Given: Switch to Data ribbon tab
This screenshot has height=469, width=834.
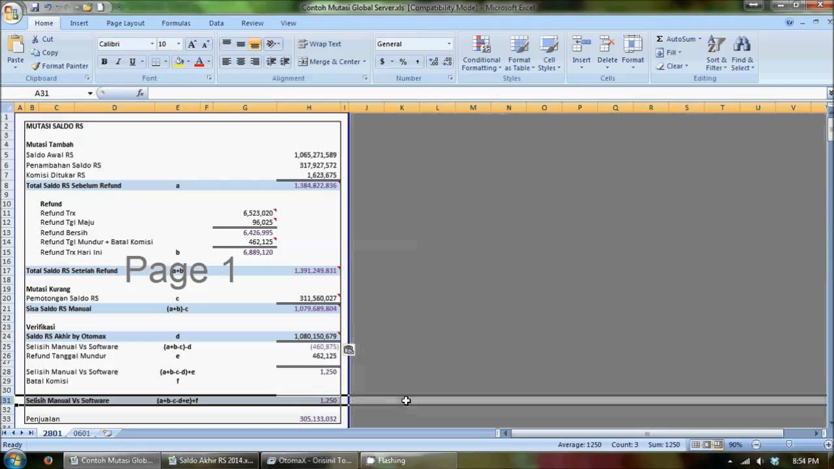Looking at the screenshot, I should coord(216,23).
